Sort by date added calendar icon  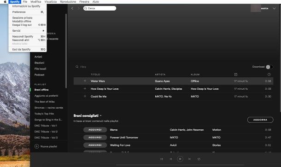click(x=236, y=74)
